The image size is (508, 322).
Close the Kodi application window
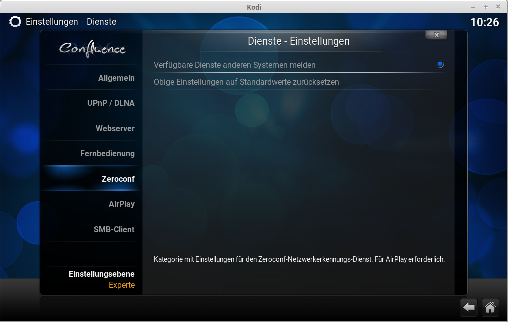(x=498, y=7)
